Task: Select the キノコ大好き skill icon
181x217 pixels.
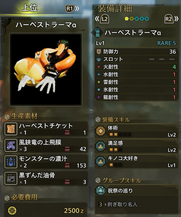Action: [x=101, y=161]
